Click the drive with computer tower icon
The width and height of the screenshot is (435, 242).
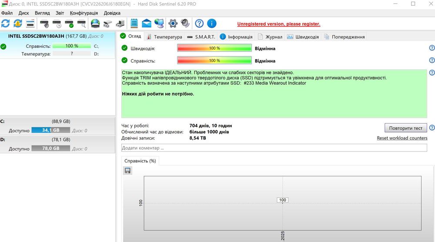point(120,24)
